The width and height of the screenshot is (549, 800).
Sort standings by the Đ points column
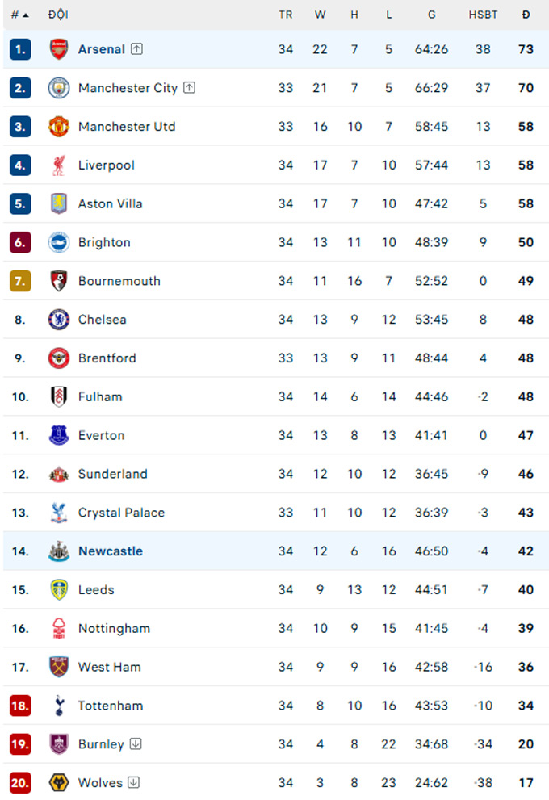click(x=526, y=15)
